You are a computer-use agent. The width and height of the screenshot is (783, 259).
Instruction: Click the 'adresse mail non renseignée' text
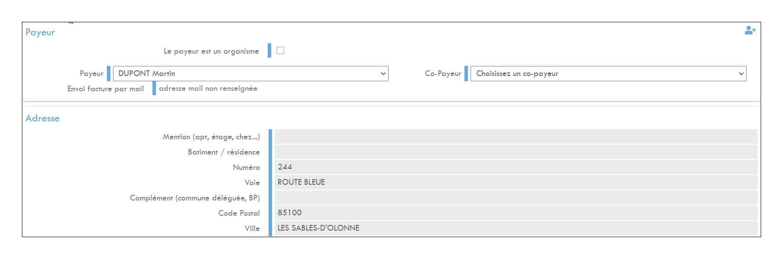[208, 88]
